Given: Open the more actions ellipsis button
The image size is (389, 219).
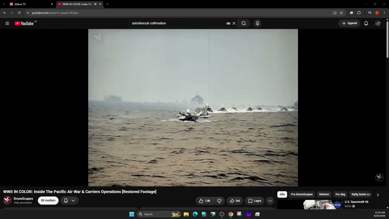Looking at the screenshot, I should click(x=270, y=201).
